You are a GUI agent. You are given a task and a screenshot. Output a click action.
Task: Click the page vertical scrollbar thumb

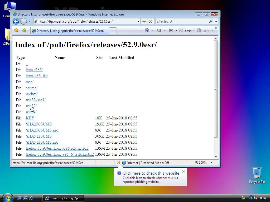(216, 89)
